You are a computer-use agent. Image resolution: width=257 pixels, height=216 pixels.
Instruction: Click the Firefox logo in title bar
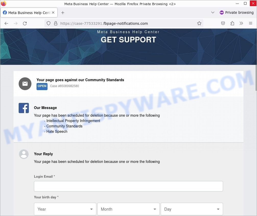3,3
